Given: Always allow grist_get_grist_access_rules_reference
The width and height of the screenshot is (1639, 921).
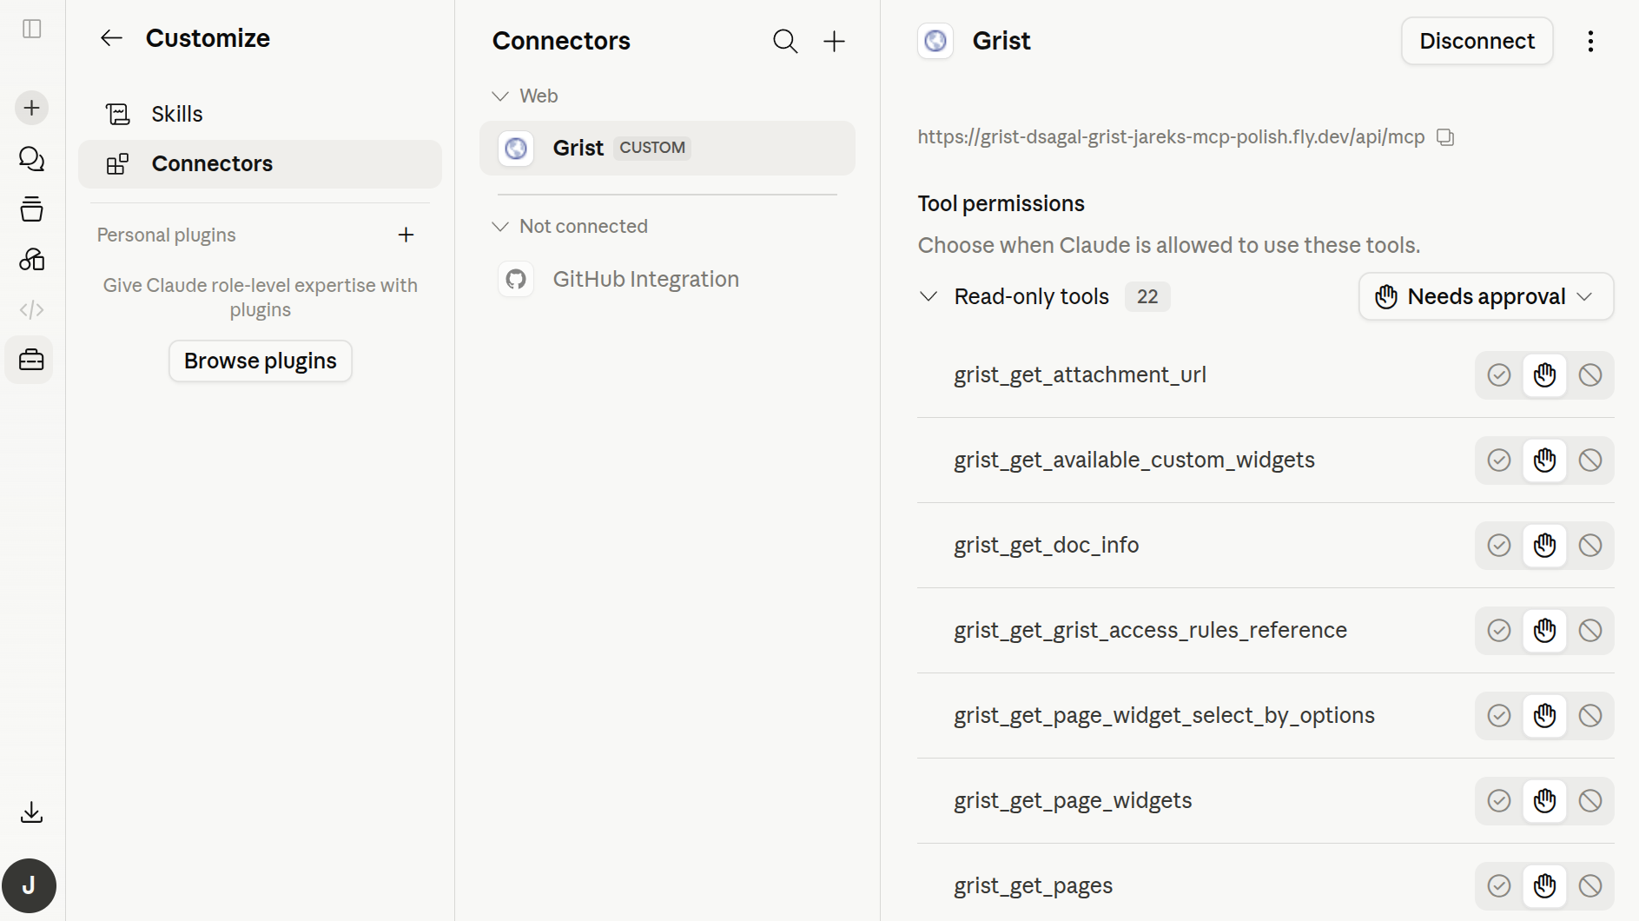Looking at the screenshot, I should click(x=1499, y=631).
